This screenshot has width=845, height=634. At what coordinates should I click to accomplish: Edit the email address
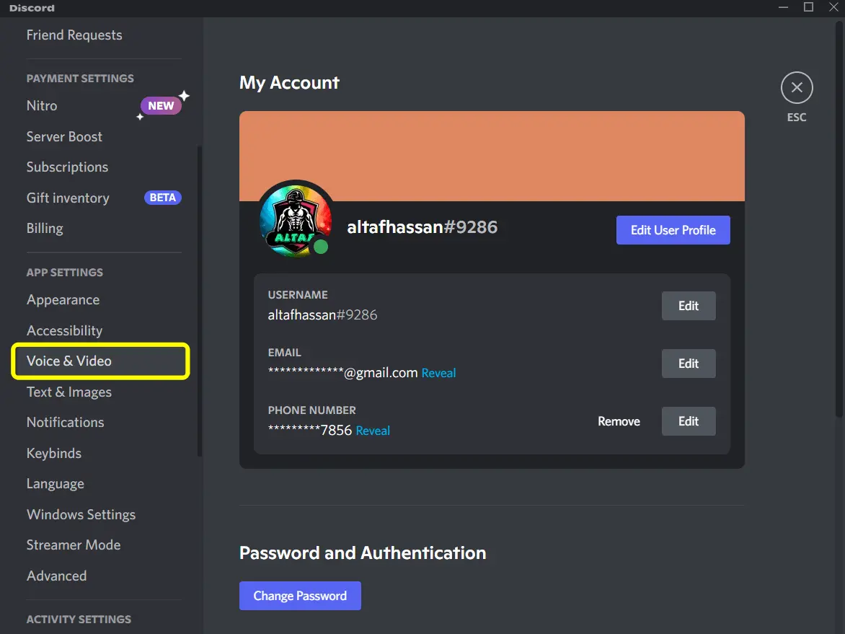[x=688, y=363]
